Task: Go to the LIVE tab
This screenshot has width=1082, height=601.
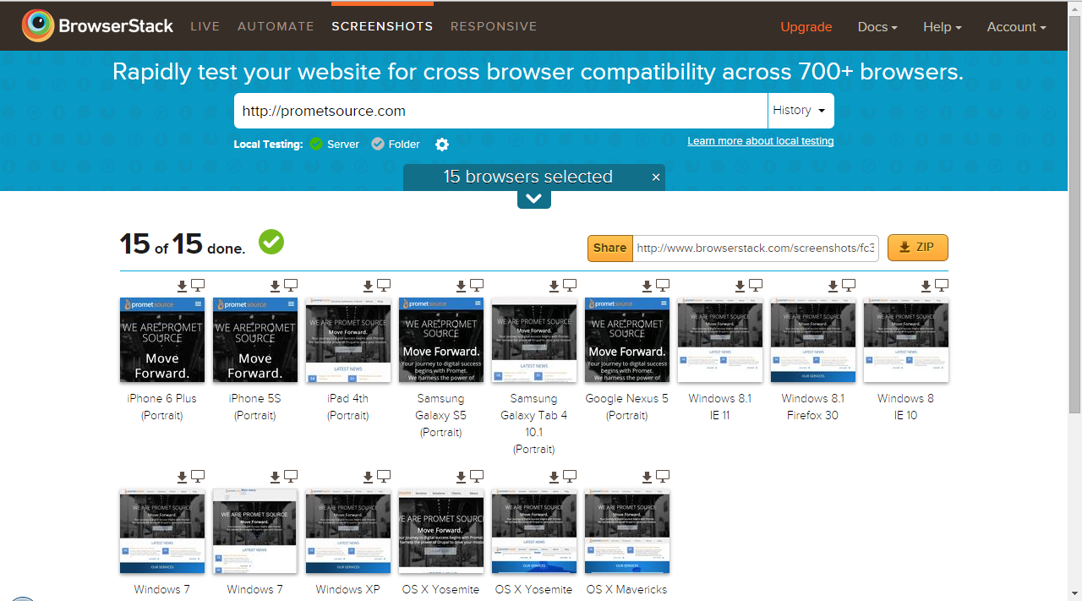Action: [205, 26]
